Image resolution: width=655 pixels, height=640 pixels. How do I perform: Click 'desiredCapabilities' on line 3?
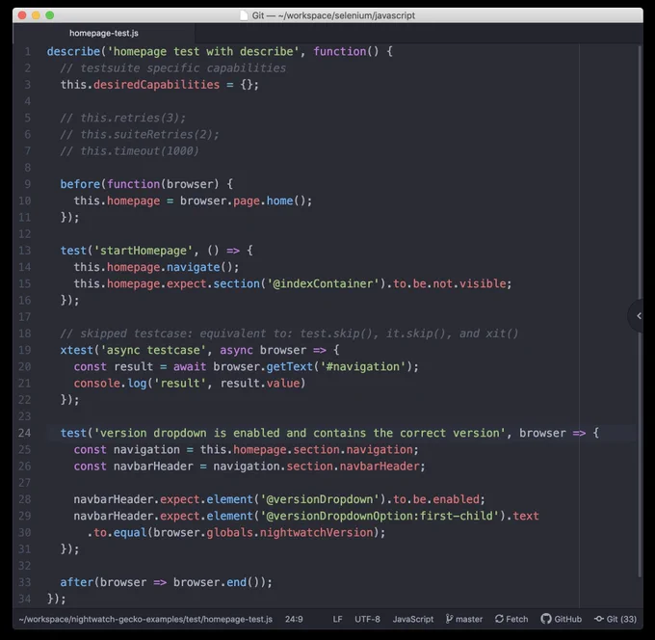[x=157, y=85]
